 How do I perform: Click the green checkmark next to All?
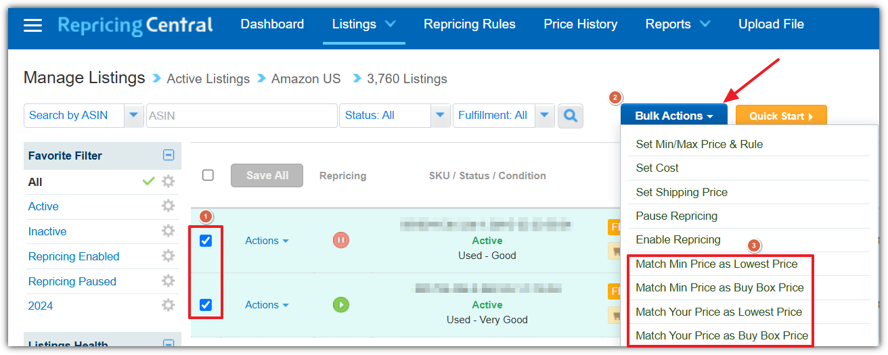(x=149, y=181)
